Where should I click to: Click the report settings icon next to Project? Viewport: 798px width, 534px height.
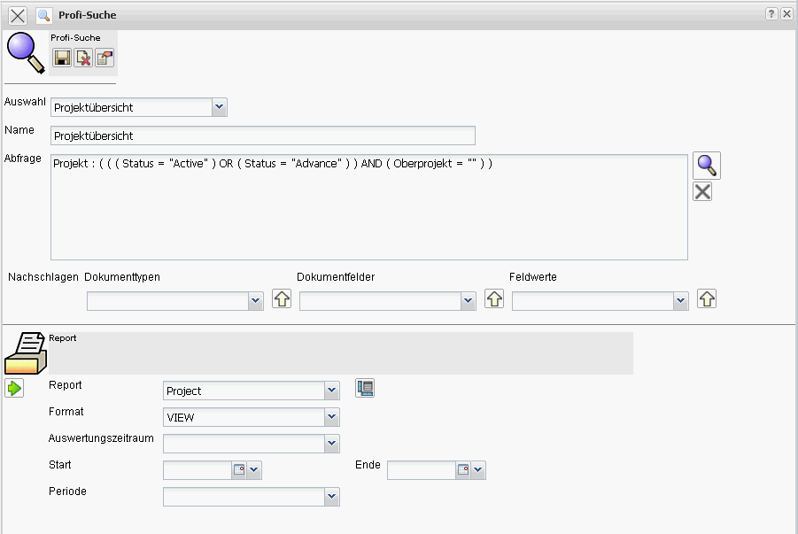[x=365, y=388]
